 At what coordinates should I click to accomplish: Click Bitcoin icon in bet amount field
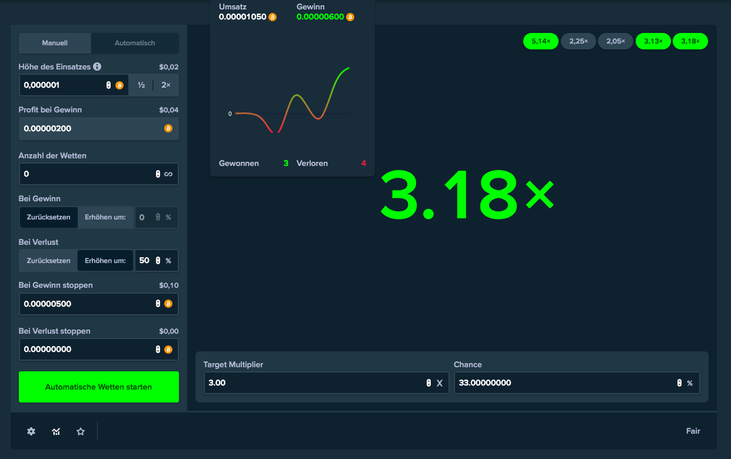(x=119, y=85)
